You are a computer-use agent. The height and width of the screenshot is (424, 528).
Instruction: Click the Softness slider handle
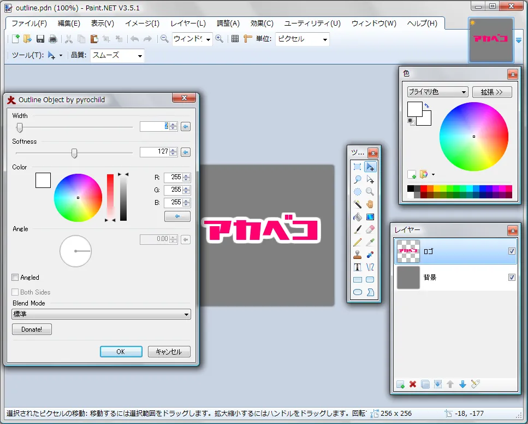pos(74,153)
